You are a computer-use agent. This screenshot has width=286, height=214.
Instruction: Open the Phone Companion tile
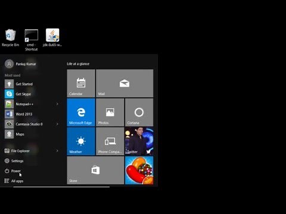tap(110, 141)
